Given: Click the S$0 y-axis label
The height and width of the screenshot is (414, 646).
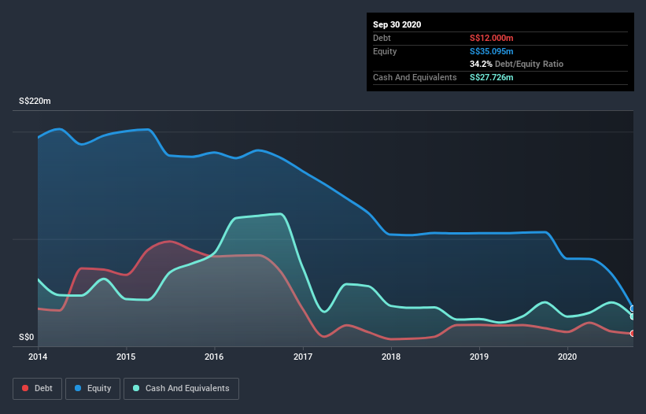Looking at the screenshot, I should coord(27,337).
